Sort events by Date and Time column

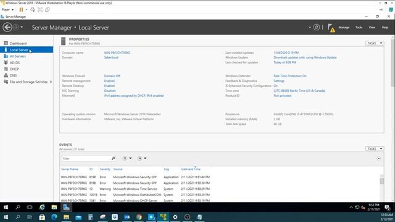(x=191, y=169)
